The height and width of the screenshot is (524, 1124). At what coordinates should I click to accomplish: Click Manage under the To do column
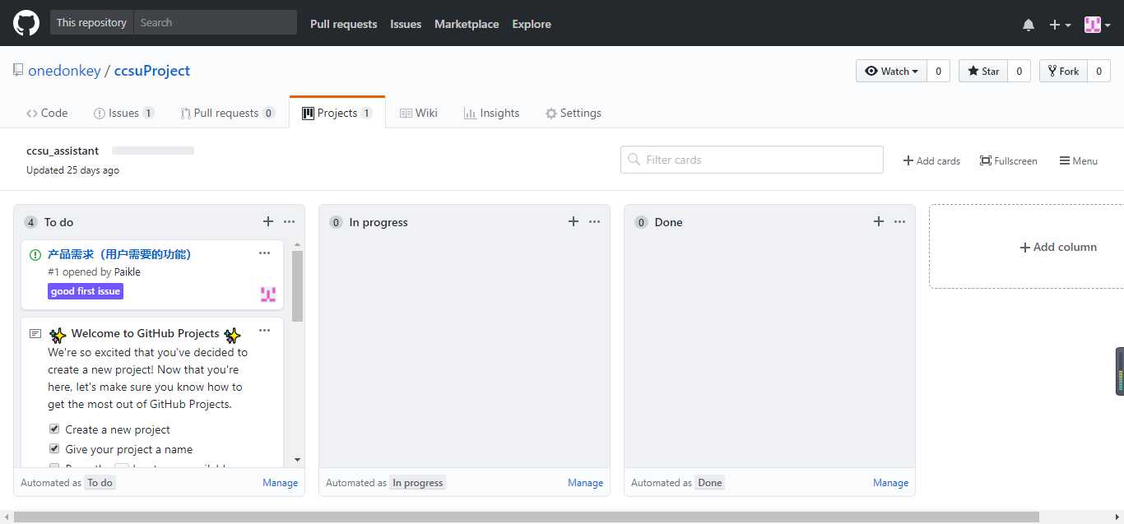click(281, 483)
